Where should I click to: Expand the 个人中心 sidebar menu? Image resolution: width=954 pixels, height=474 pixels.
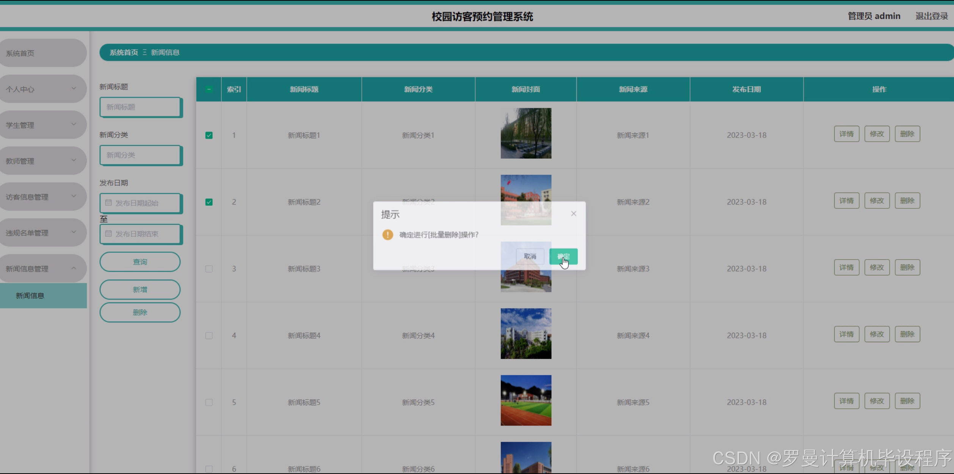pyautogui.click(x=42, y=89)
